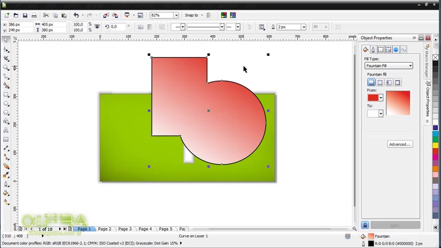The image size is (441, 248).
Task: Toggle the Object Properties auto-apply lock
Action: pyautogui.click(x=365, y=225)
